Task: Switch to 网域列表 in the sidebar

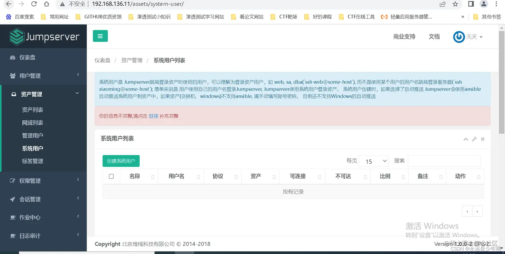Action: coord(32,122)
